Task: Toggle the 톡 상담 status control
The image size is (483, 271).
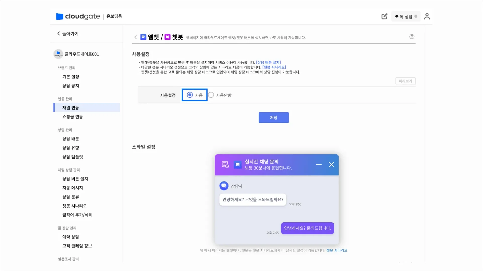Action: point(406,16)
